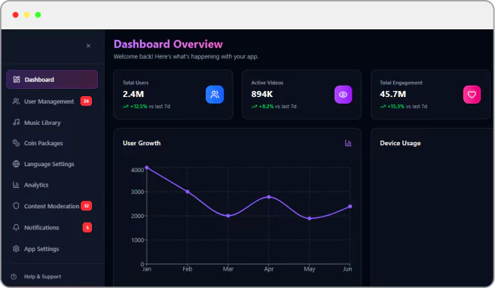Screen dimensions: 495x288
Task: Open Analytics section
Action: coord(52,185)
